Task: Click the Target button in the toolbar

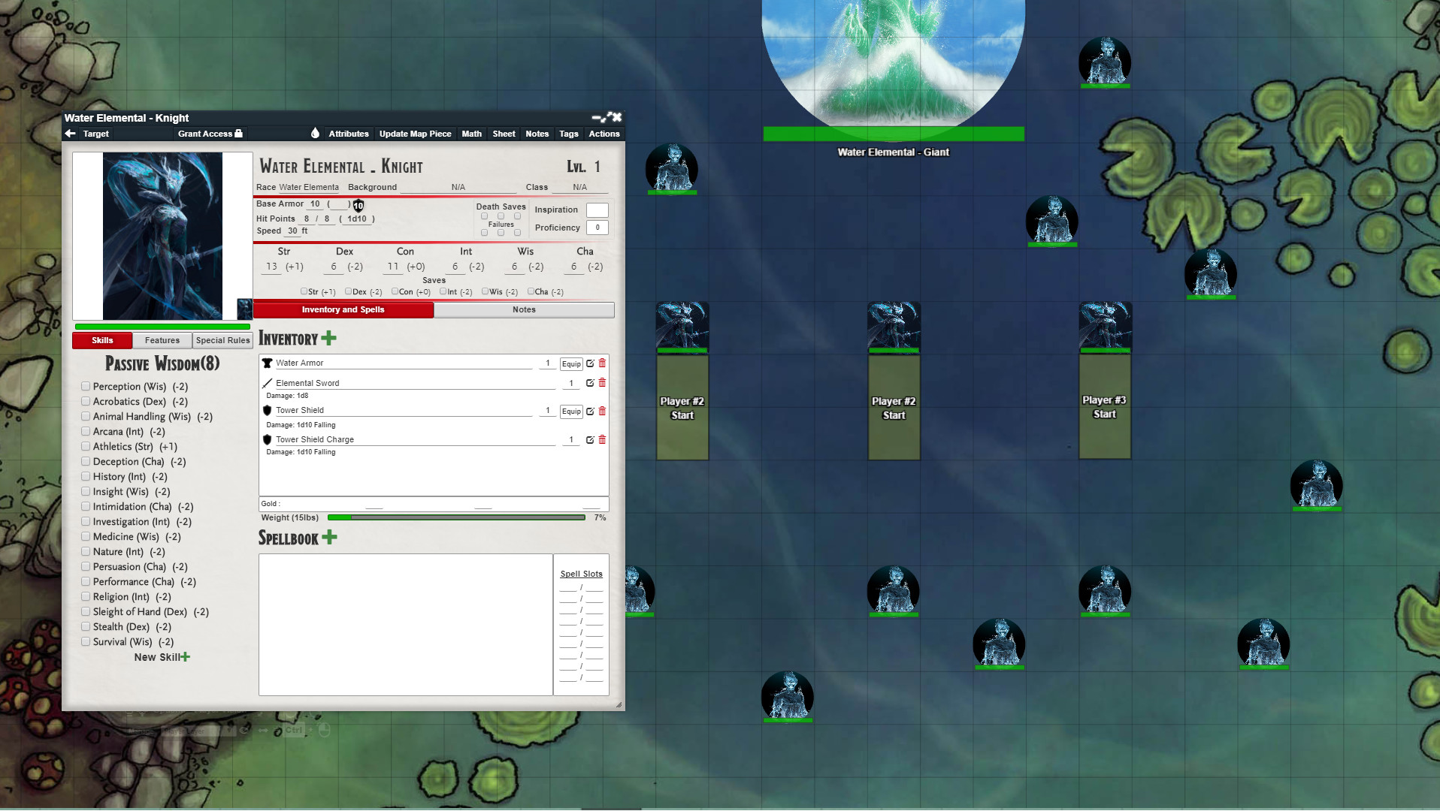Action: [x=97, y=134]
